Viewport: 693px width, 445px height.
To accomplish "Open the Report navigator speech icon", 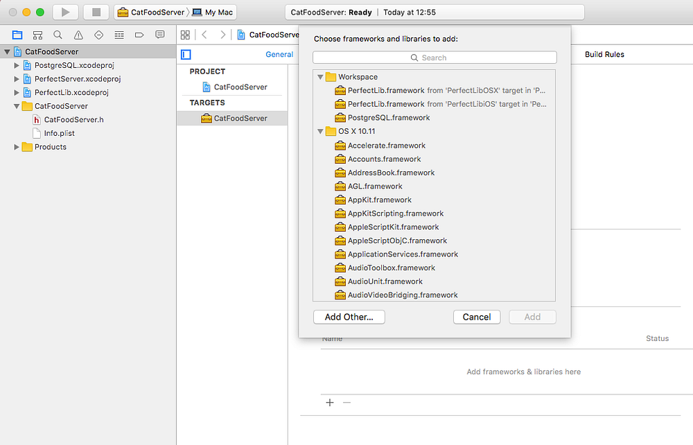I will pos(160,35).
